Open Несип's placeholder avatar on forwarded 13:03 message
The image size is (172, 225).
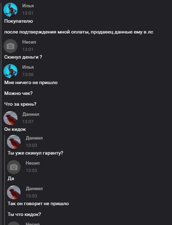pos(14,167)
